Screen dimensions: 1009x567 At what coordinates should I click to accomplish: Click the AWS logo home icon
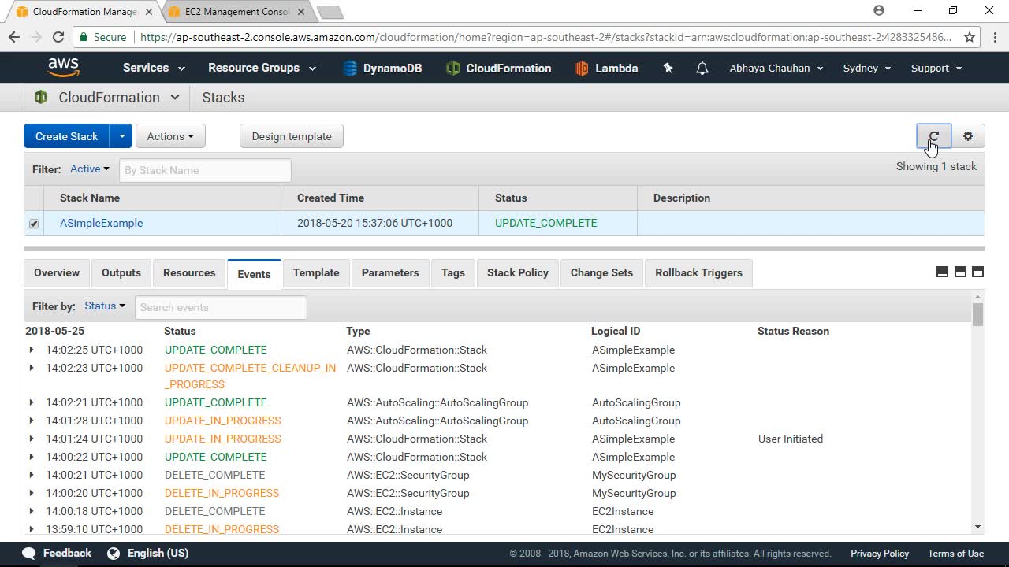(63, 68)
